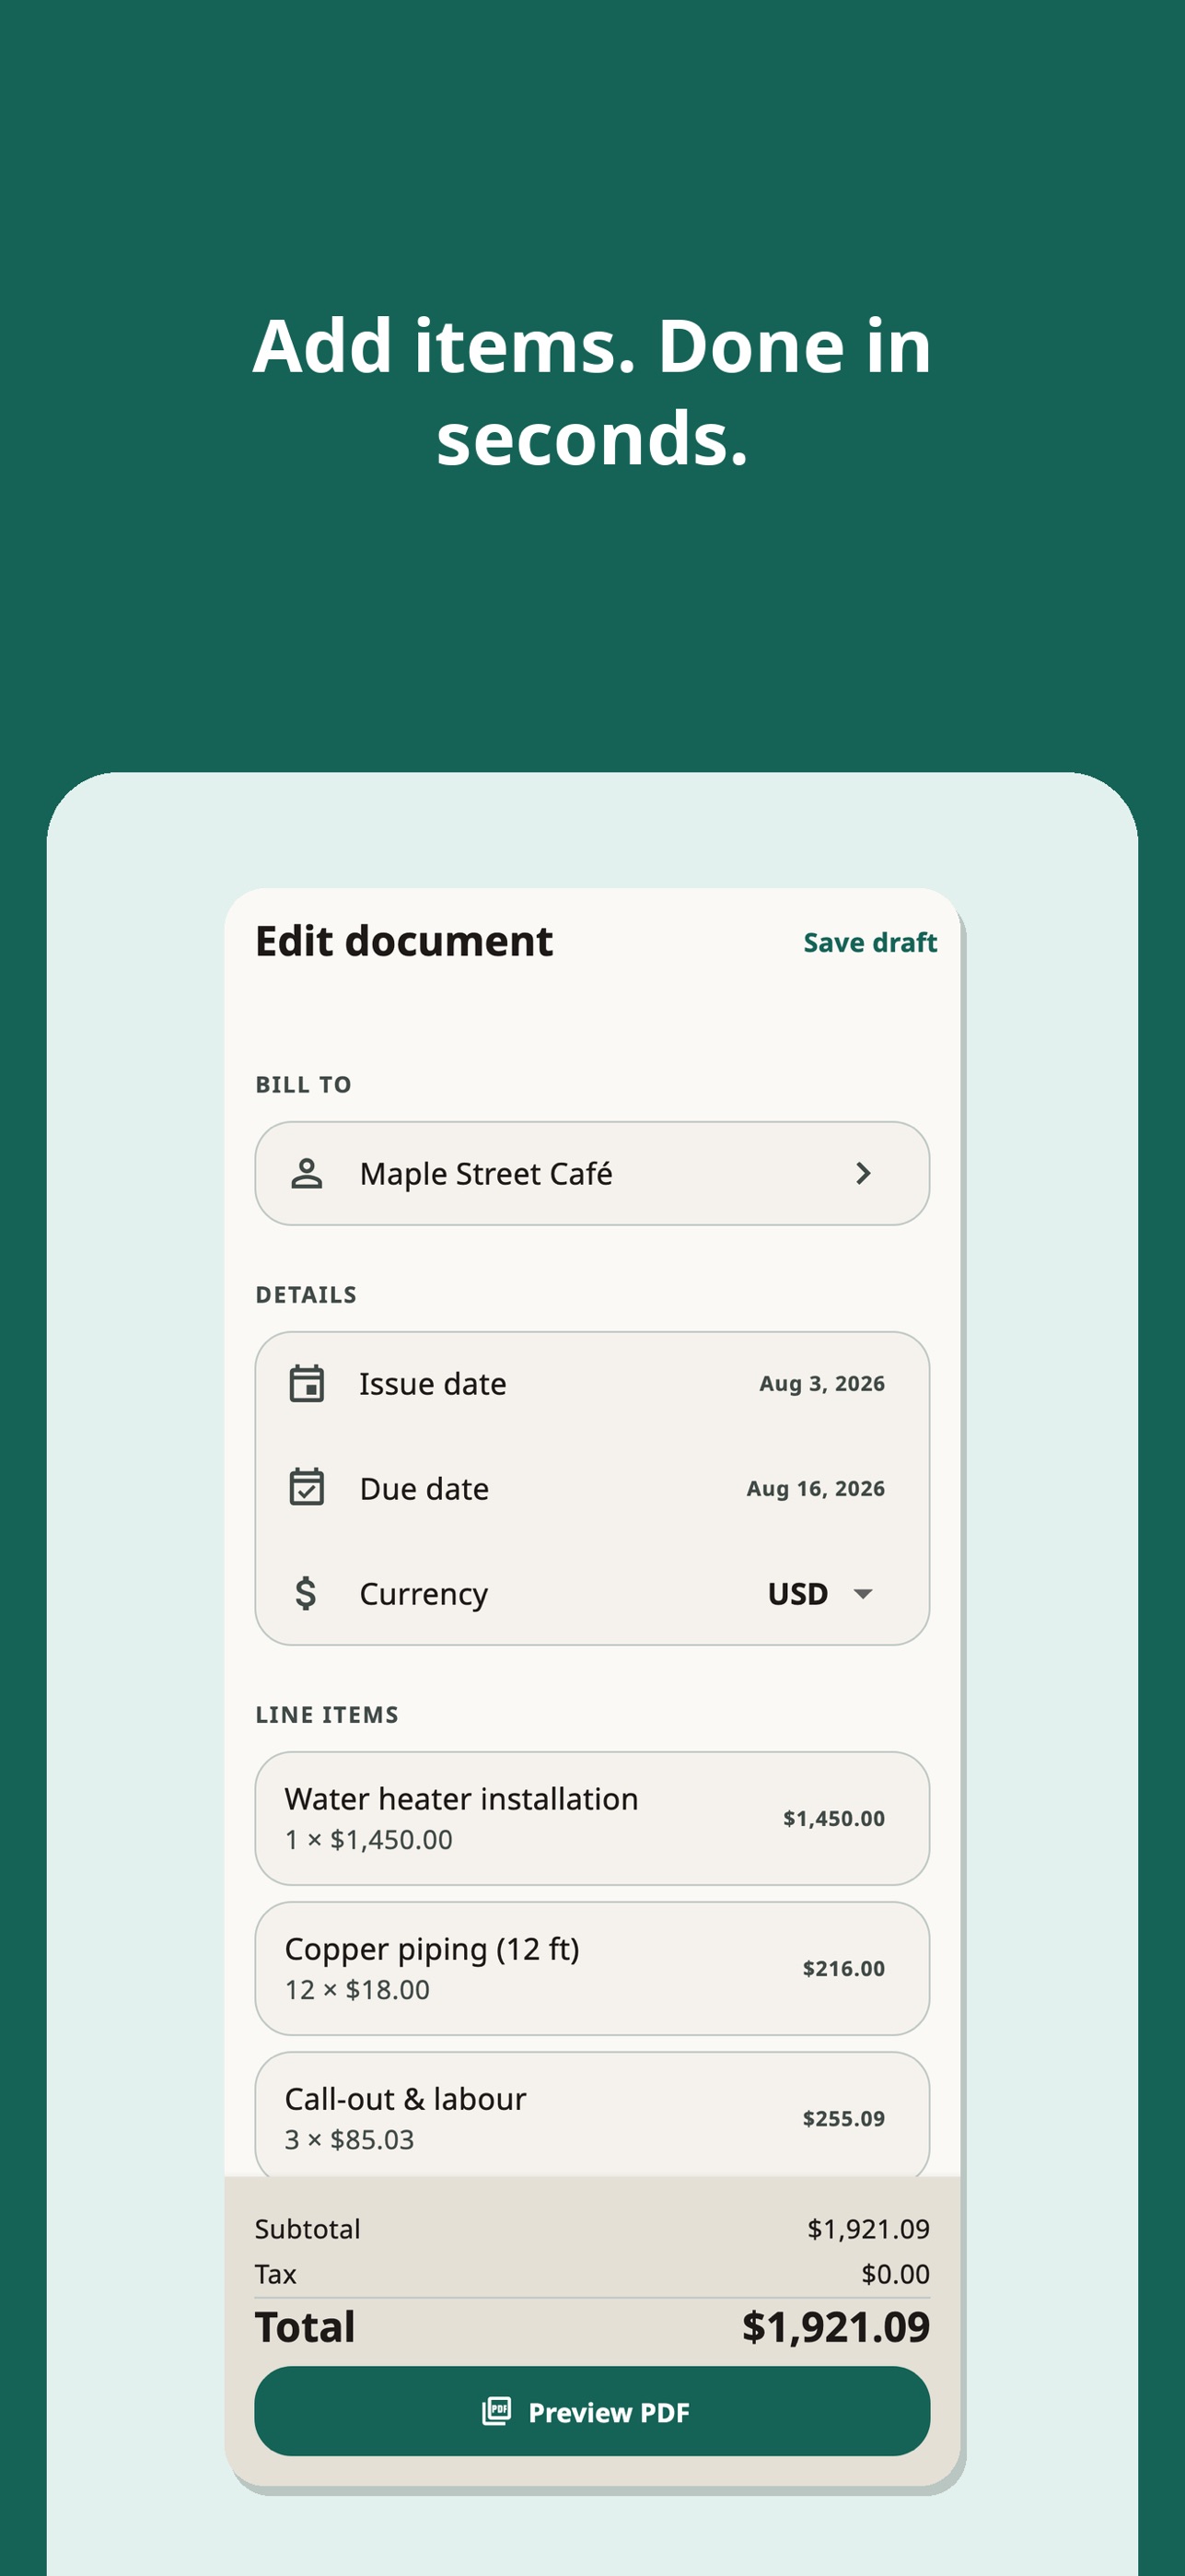Click the Tax label

(x=274, y=2274)
